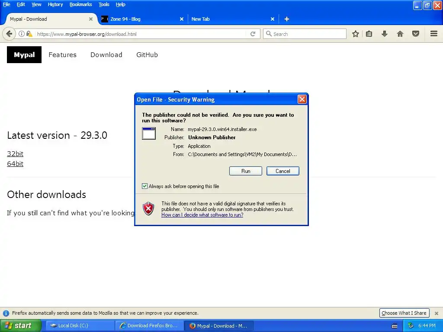Open the View menu

pos(36,4)
